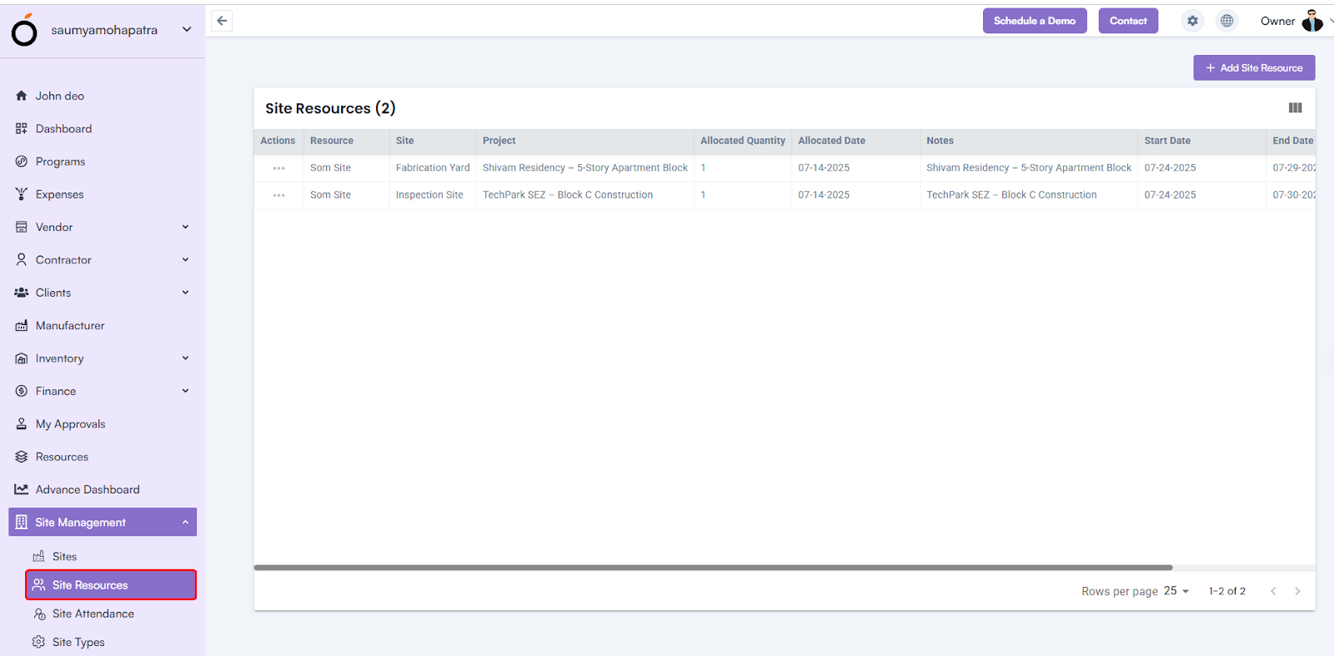Open actions menu for Inspection Site row

[x=278, y=195]
